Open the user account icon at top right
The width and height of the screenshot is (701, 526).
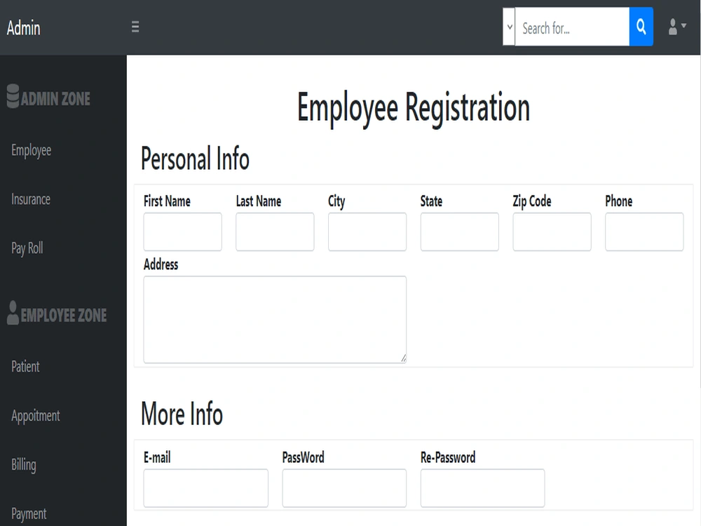[672, 27]
